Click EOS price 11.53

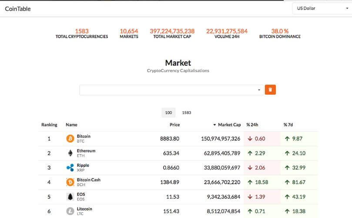point(173,197)
